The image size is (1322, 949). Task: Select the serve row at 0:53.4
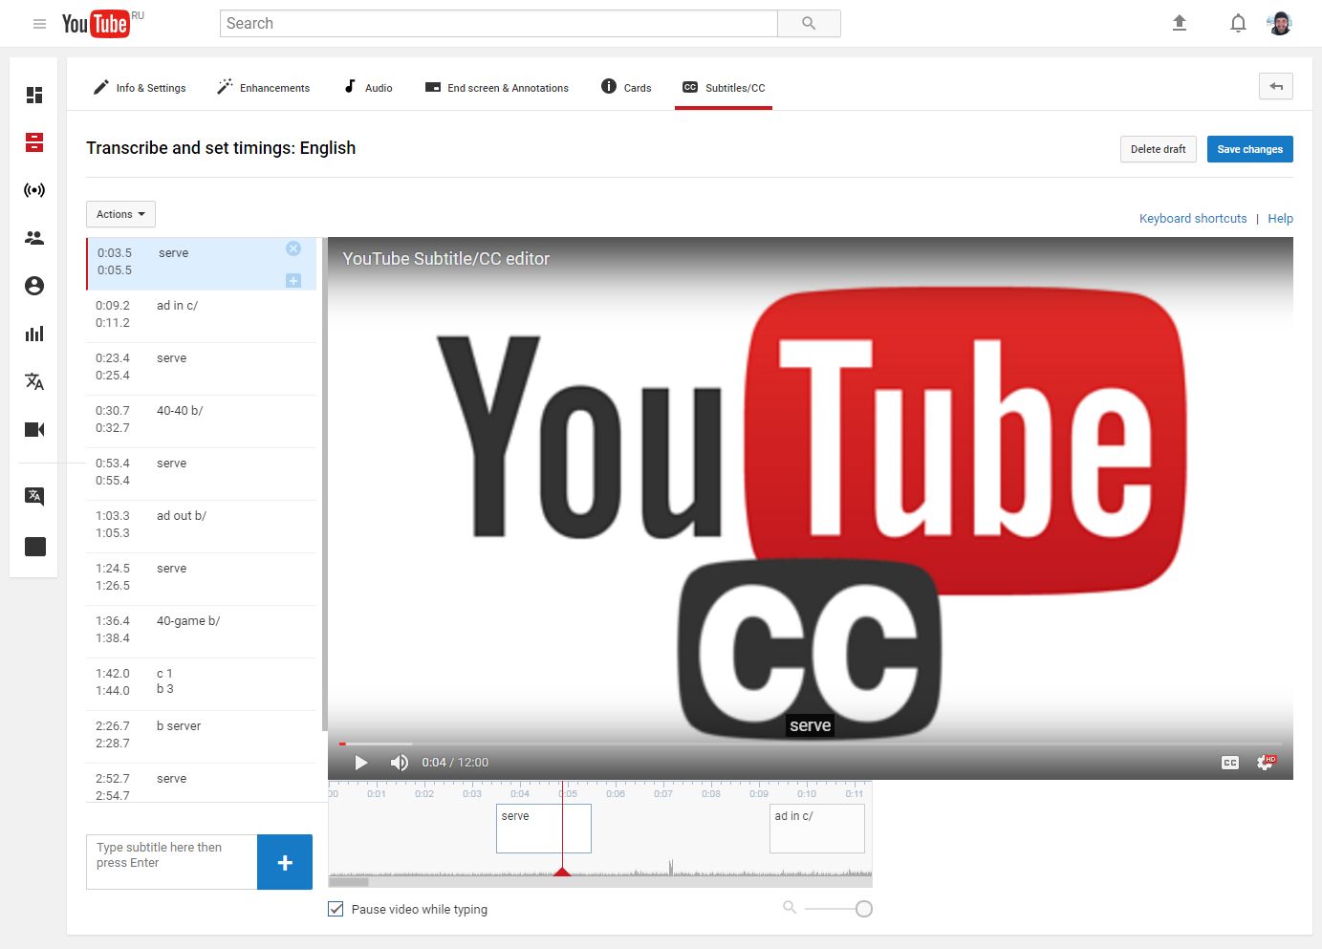click(201, 472)
